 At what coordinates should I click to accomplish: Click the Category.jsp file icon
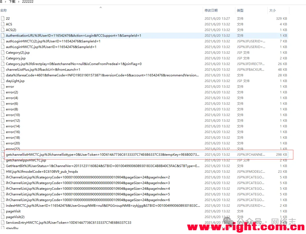3,58
